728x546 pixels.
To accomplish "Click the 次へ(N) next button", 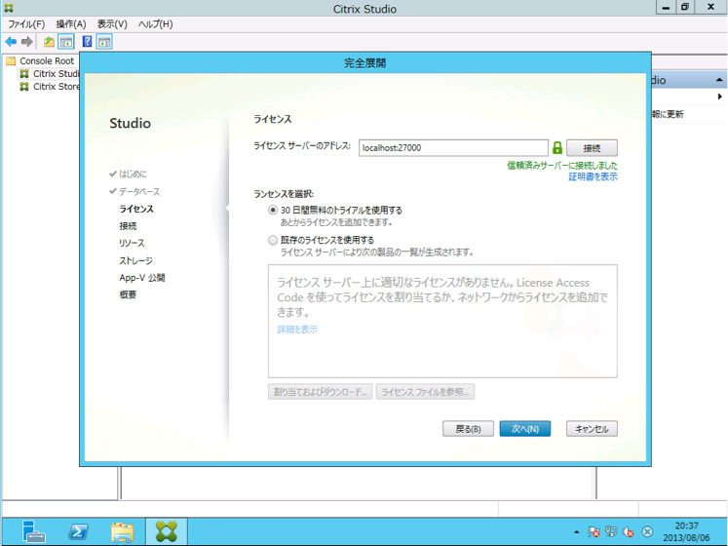I will [525, 429].
